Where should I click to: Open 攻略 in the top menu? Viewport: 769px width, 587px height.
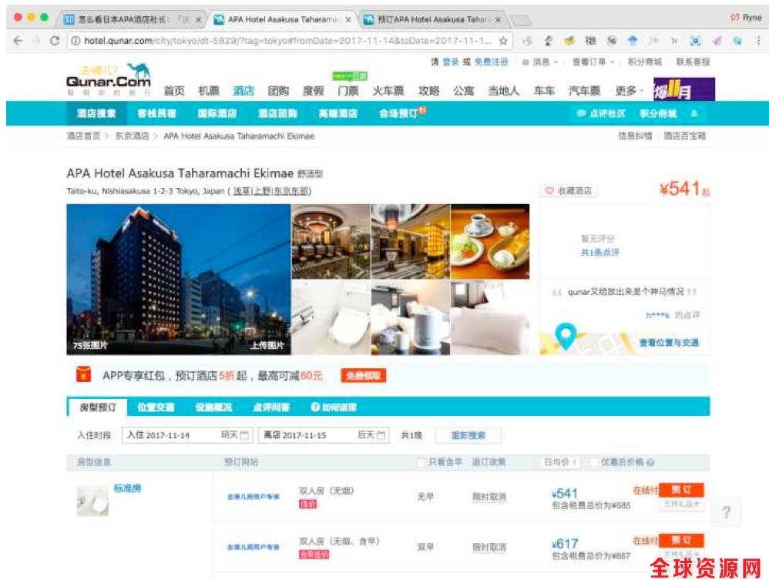coord(428,91)
